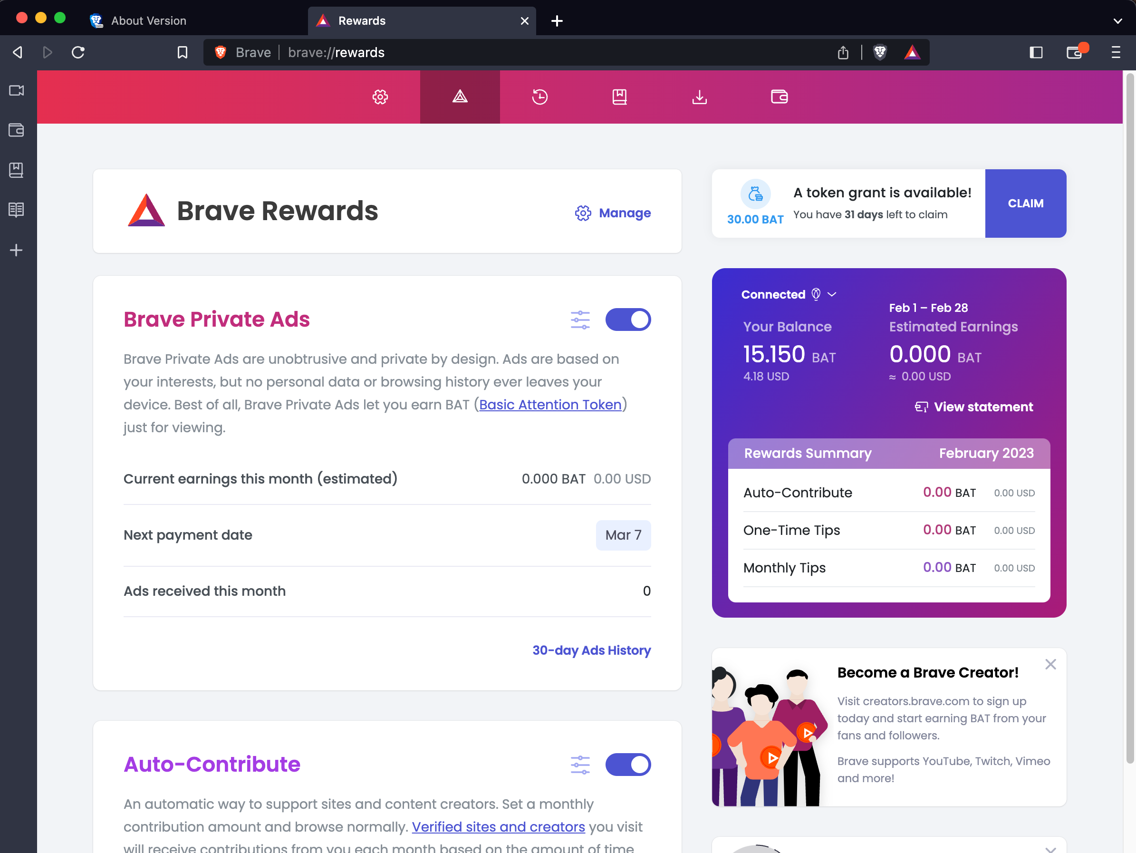Expand the Connected wallet dropdown

coord(832,294)
